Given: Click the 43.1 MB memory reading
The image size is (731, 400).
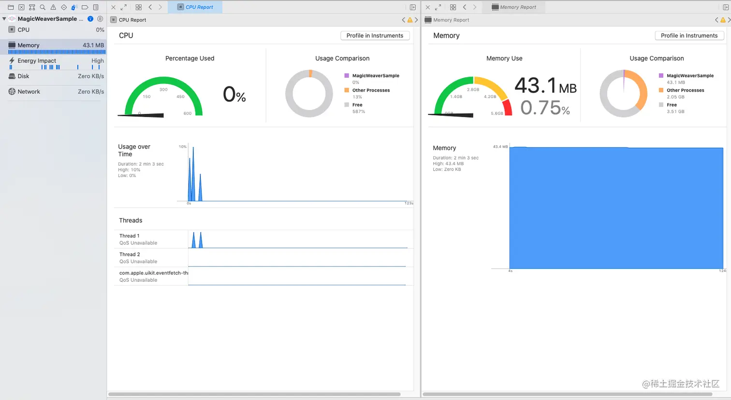Looking at the screenshot, I should pos(545,86).
